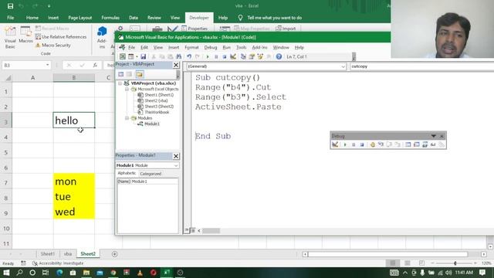Open the cutcopy procedure dropdown
This screenshot has height=278, width=494.
click(422, 66)
